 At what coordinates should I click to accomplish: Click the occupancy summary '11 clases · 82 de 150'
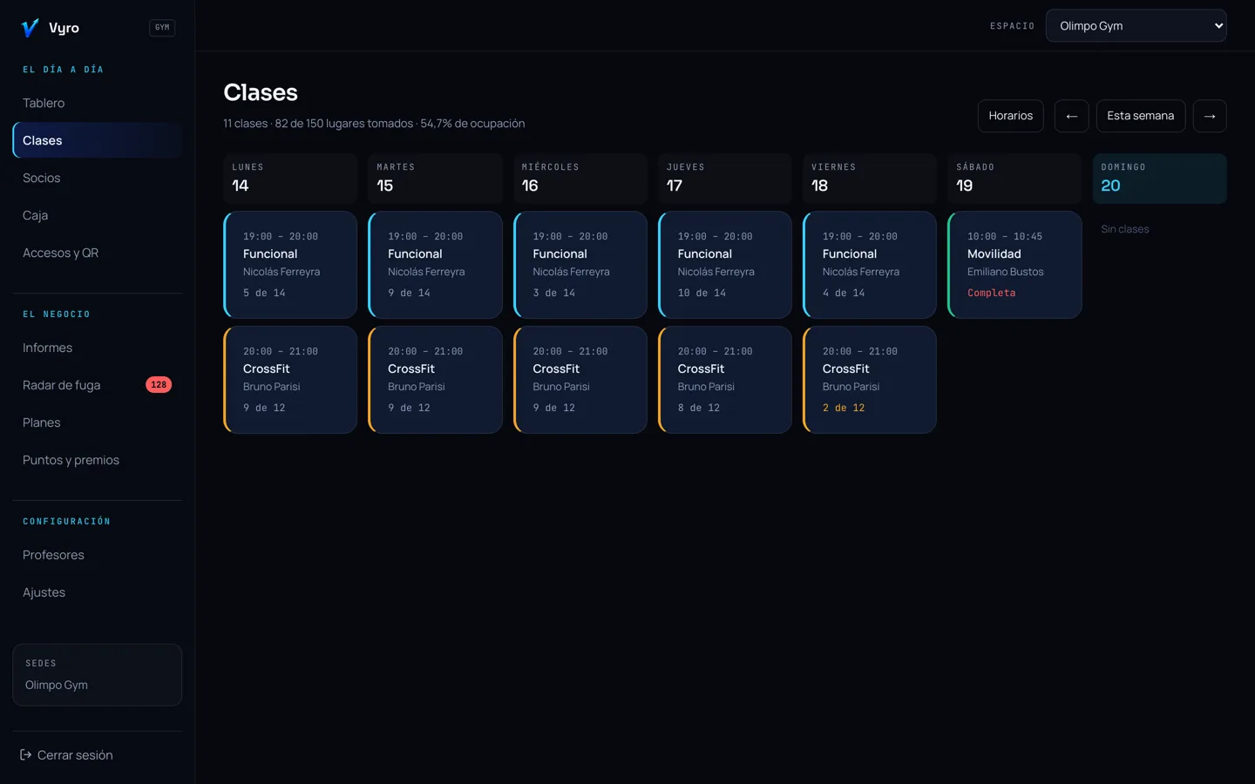(x=374, y=124)
